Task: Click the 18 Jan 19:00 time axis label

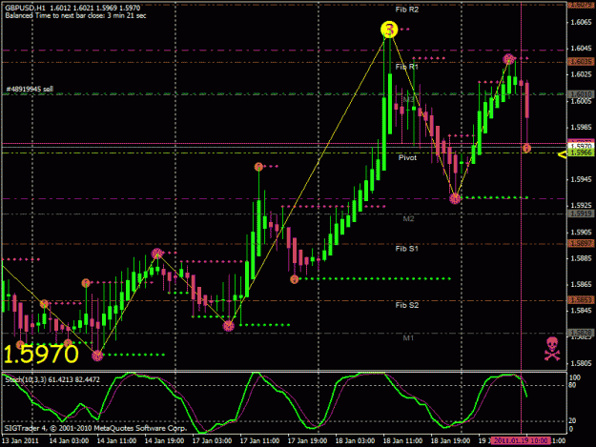Action: point(450,440)
